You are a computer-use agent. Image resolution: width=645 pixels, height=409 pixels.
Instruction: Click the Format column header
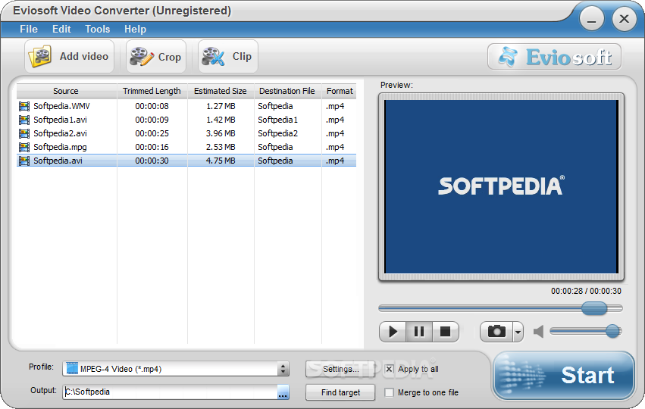tap(340, 91)
